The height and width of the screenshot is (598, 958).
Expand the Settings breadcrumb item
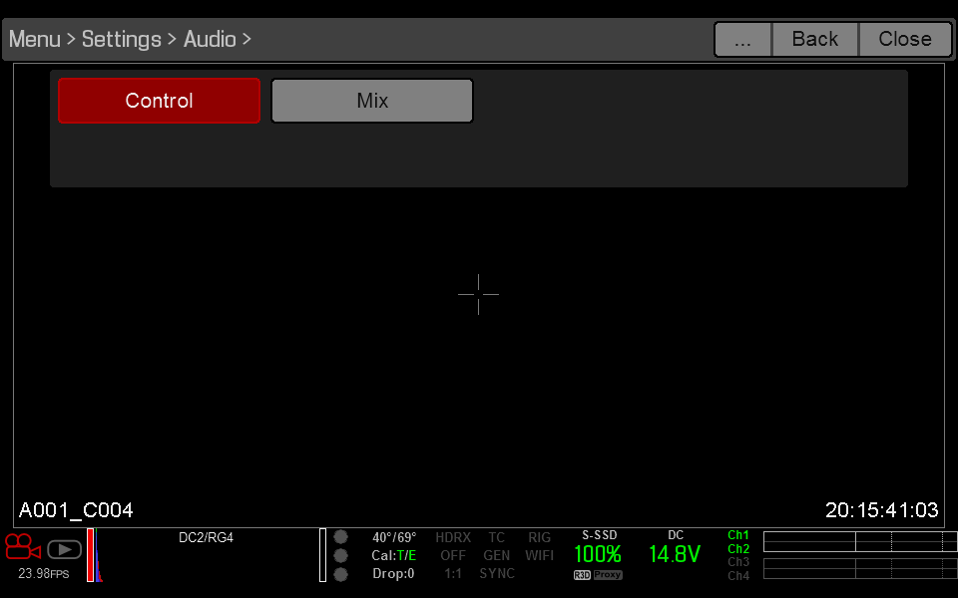tap(122, 39)
